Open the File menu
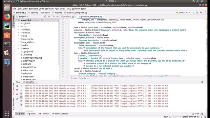Image resolution: width=210 pixels, height=118 pixels. click(14, 9)
